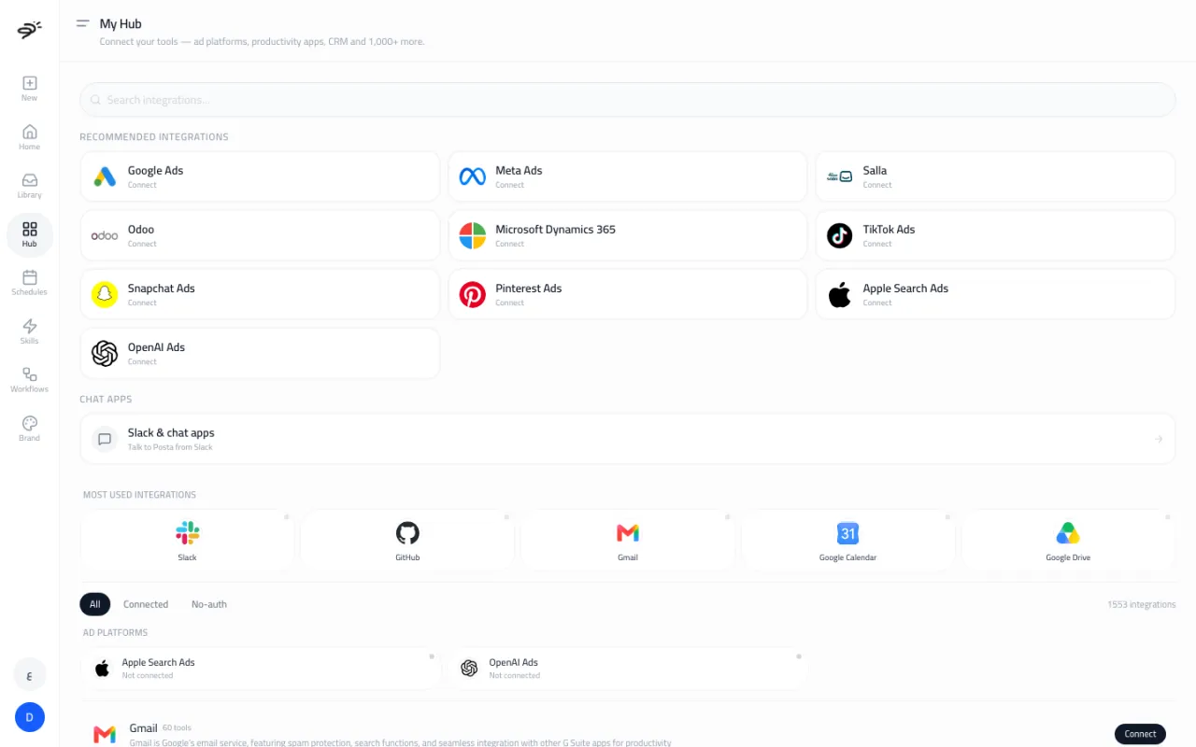
Task: Click the 'Pinterest Ads' title text
Action: (528, 289)
